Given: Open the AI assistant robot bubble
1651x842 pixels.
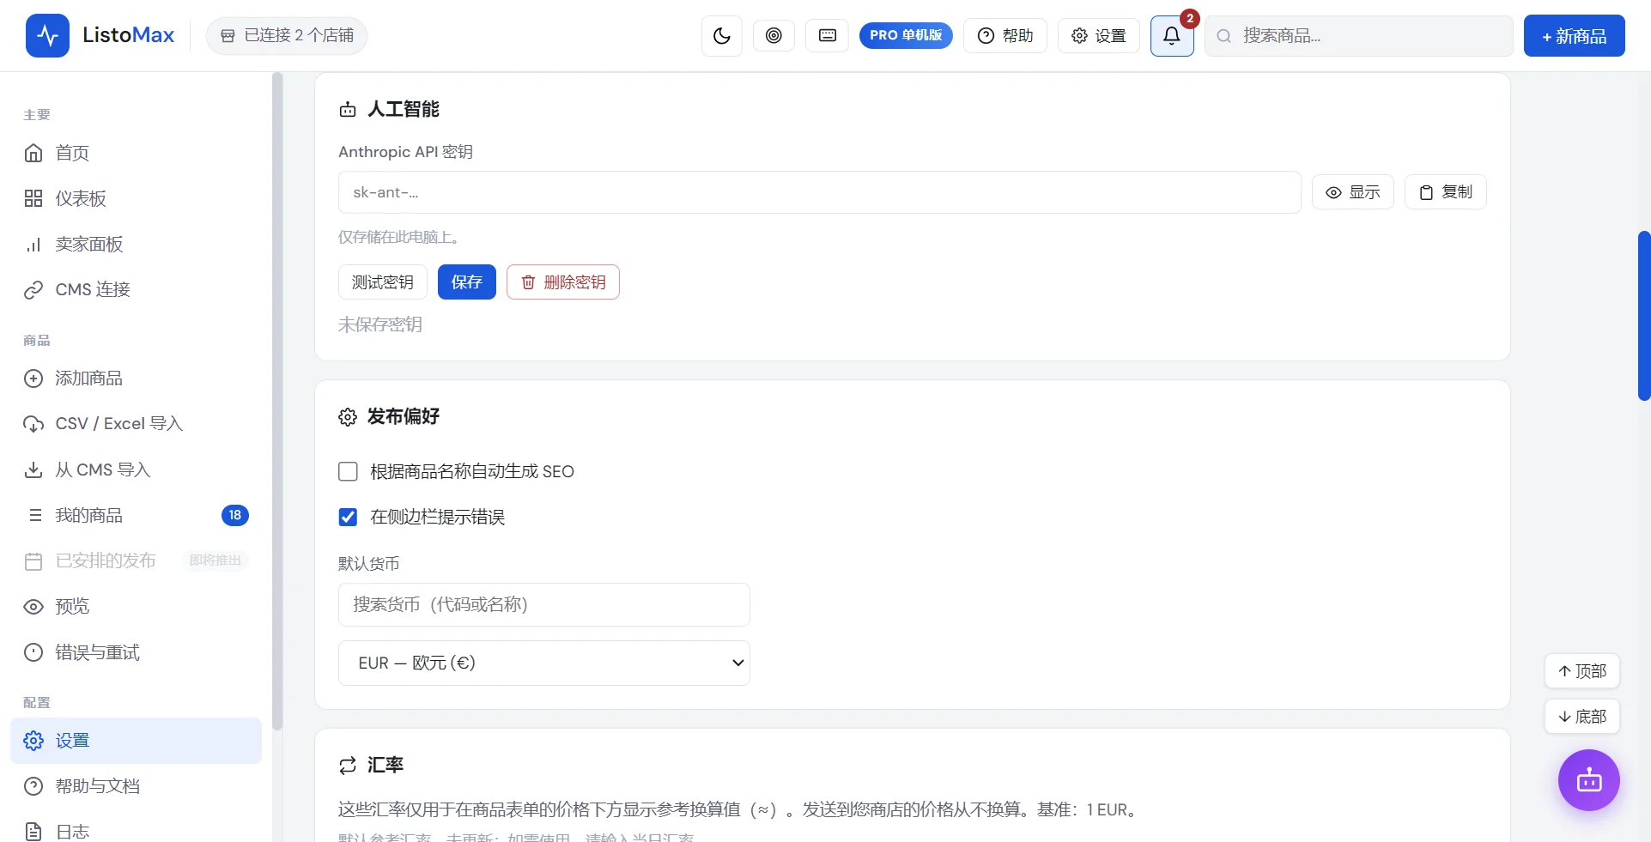Looking at the screenshot, I should tap(1589, 780).
